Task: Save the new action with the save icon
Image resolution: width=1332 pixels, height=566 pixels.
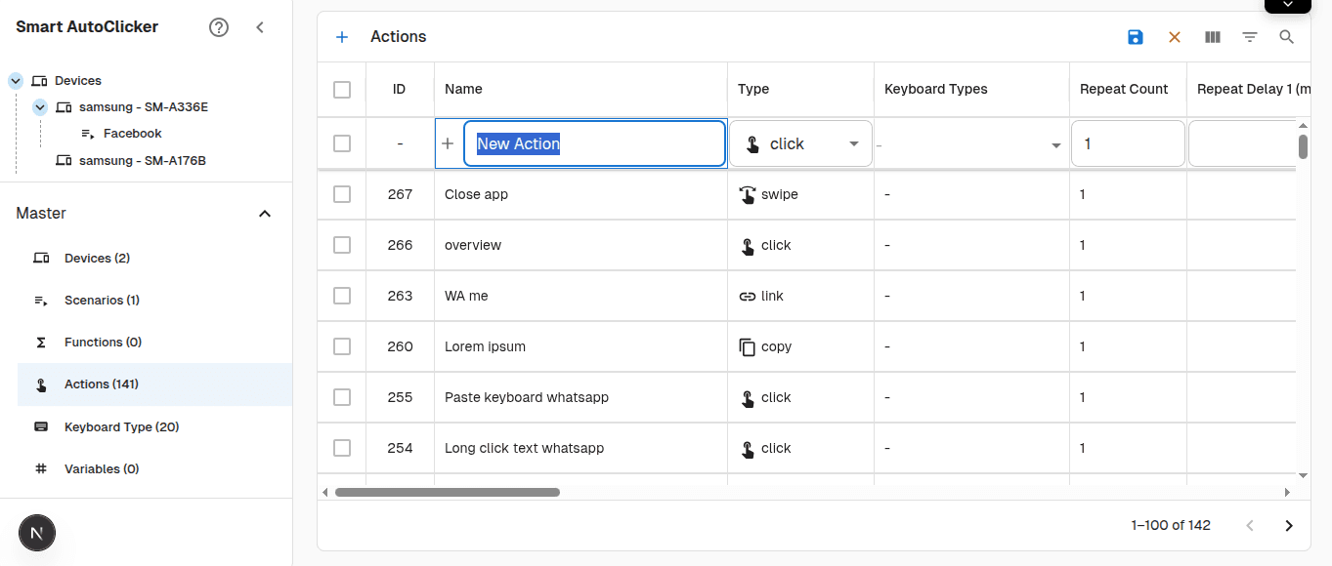Action: click(x=1135, y=37)
